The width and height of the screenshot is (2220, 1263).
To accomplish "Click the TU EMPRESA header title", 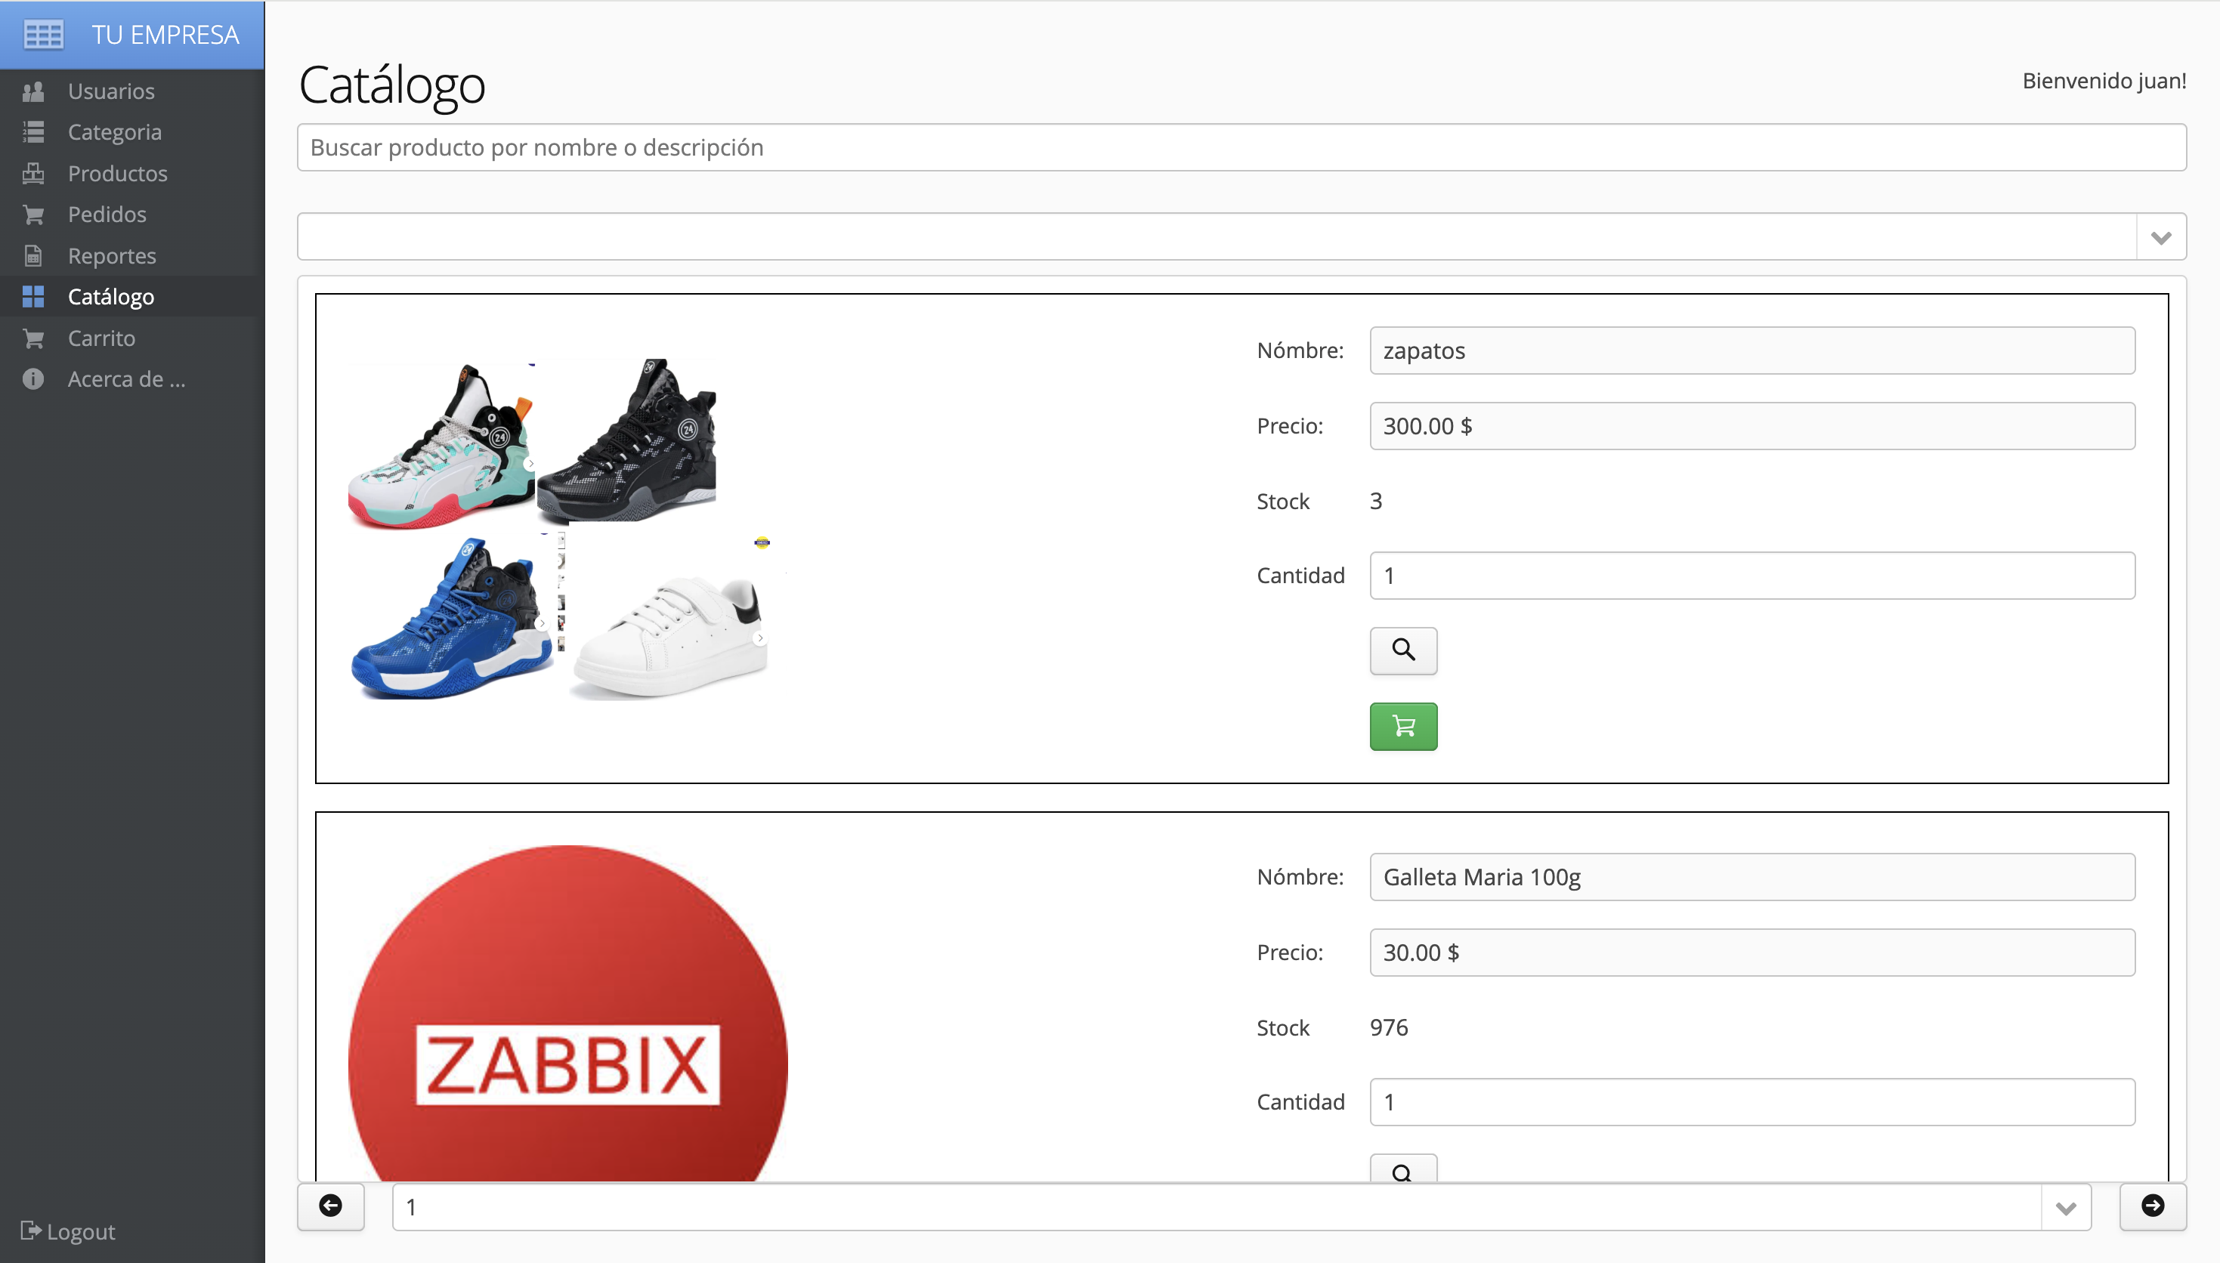I will [165, 35].
